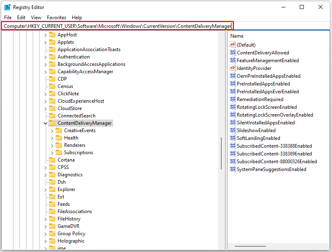The height and width of the screenshot is (252, 332).
Task: Expand the Explorer key
Action: pos(45,190)
